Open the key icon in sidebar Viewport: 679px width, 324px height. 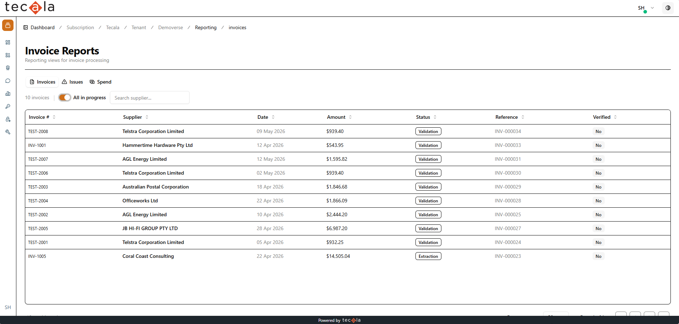8,106
